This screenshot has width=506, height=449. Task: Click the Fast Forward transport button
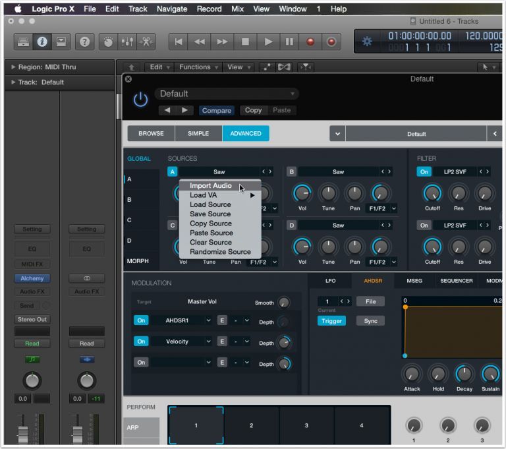click(222, 42)
